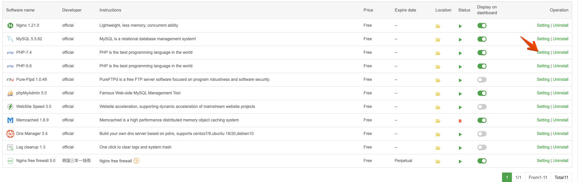The image size is (578, 182).
Task: Click the From1-11 pagination label
Action: (538, 177)
